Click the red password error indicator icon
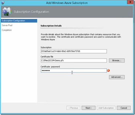This screenshot has height=115, width=135. pyautogui.click(x=108, y=70)
